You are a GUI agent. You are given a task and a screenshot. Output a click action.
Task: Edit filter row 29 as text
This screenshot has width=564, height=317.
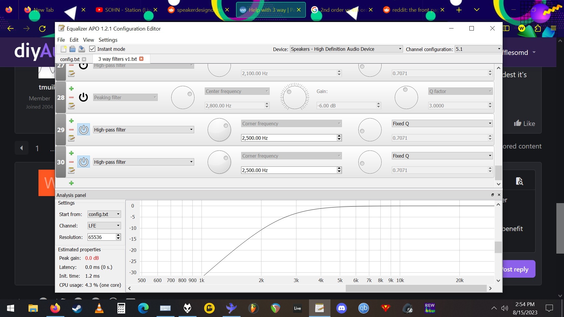(x=71, y=138)
